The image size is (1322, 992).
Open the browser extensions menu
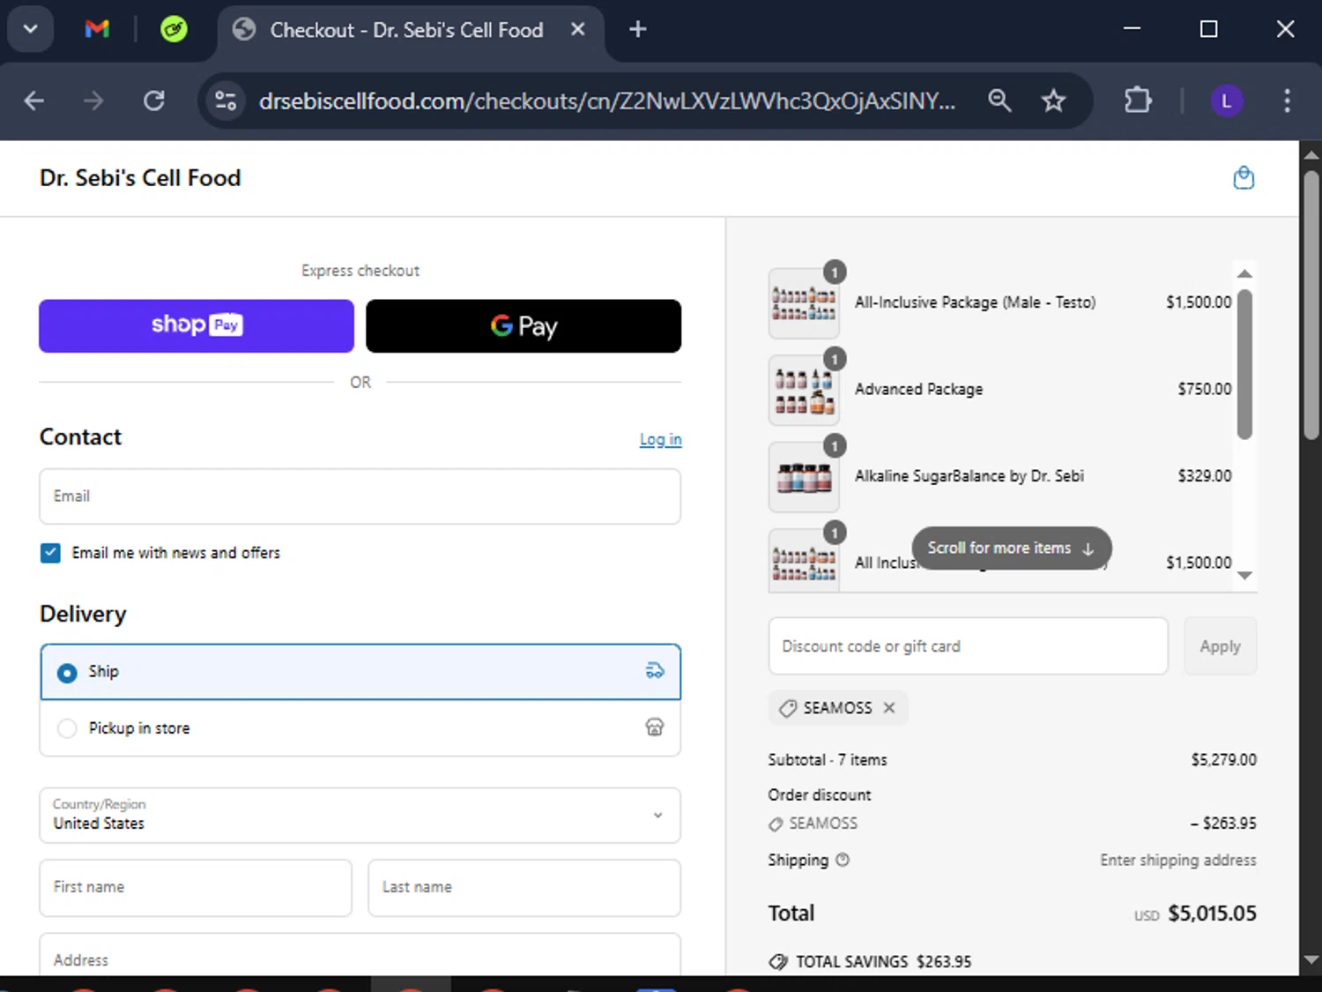(x=1138, y=101)
